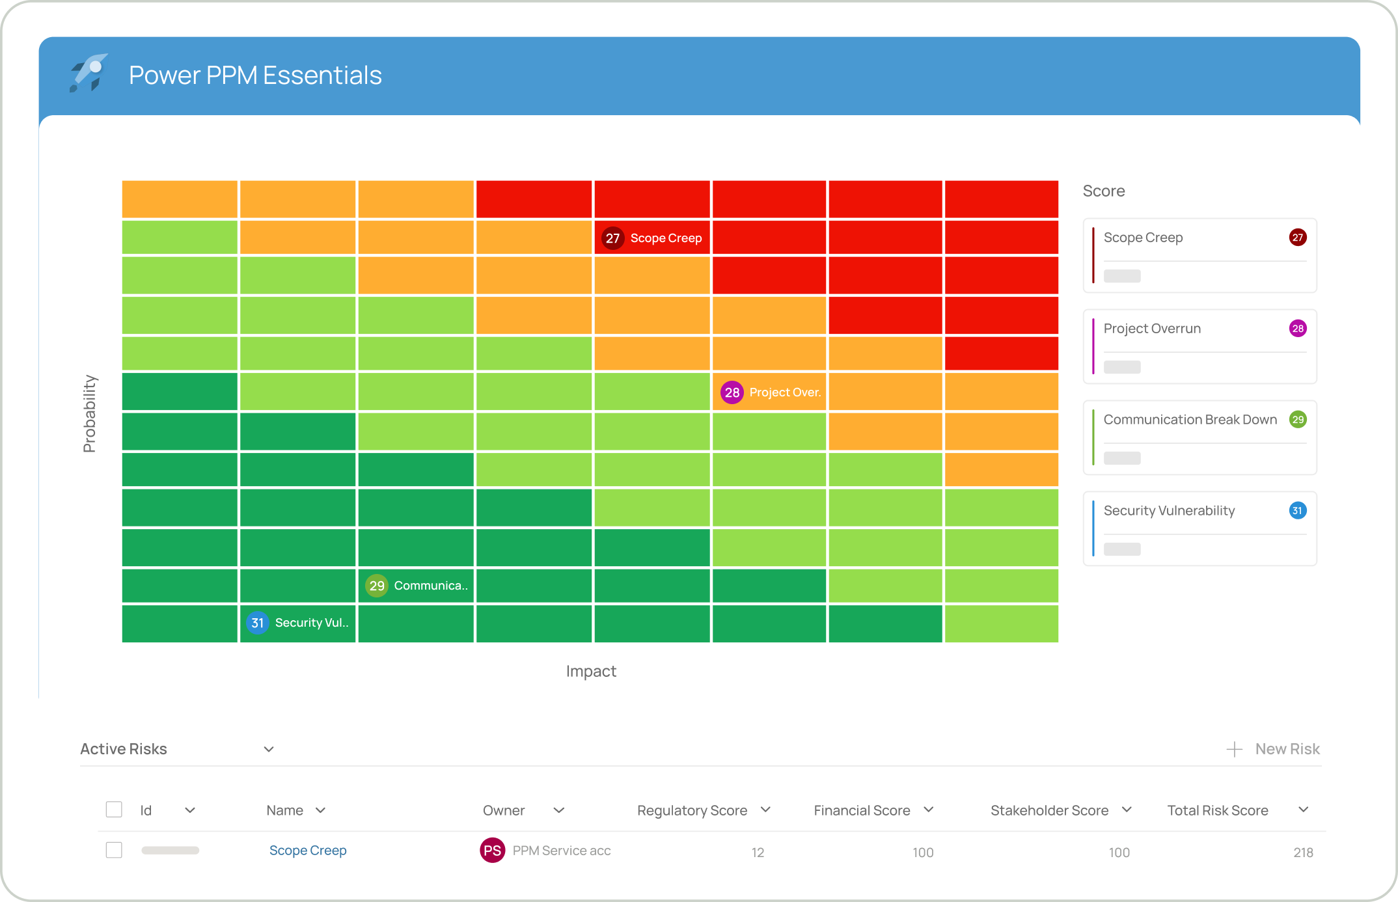Click the Total Risk Score value 218

tap(1303, 853)
